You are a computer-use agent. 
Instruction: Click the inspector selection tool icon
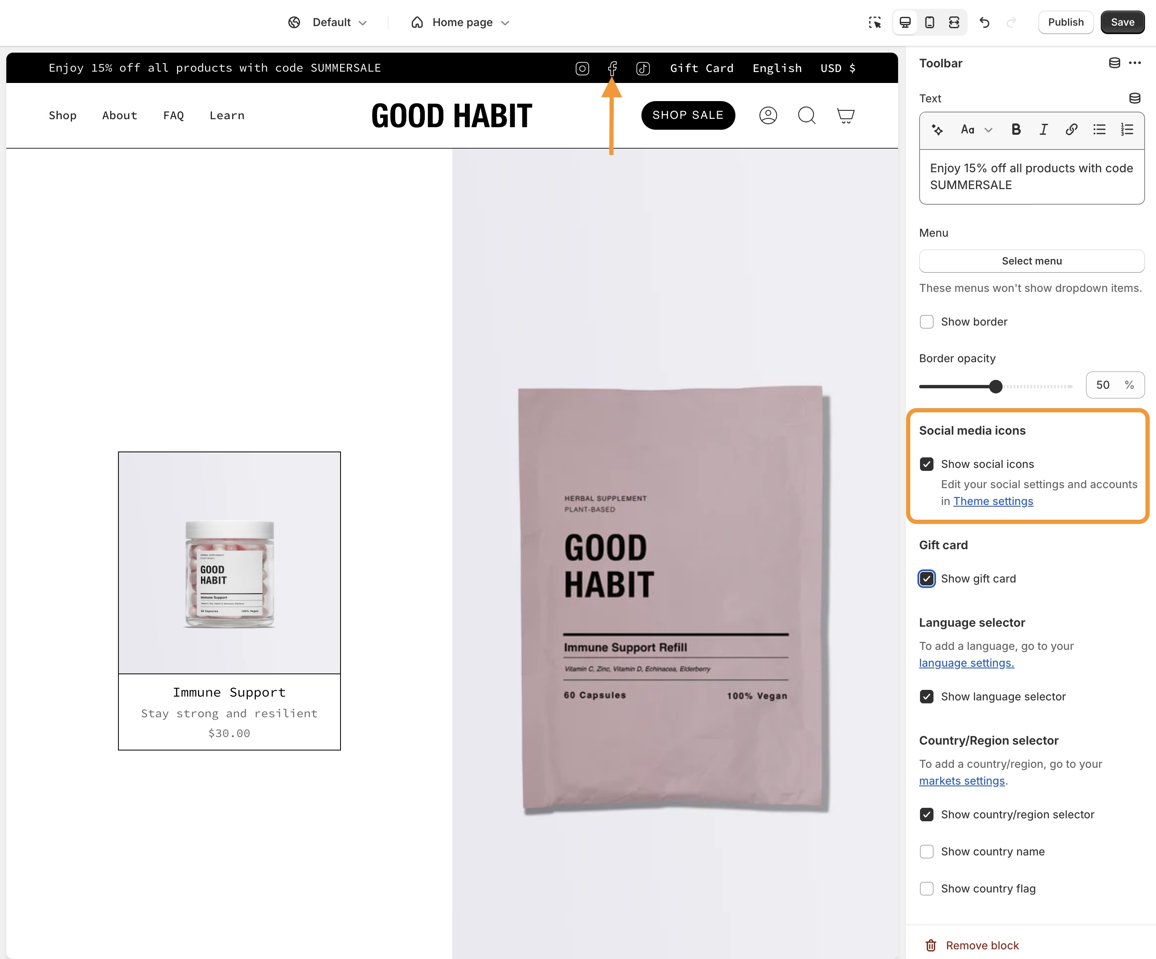click(875, 23)
